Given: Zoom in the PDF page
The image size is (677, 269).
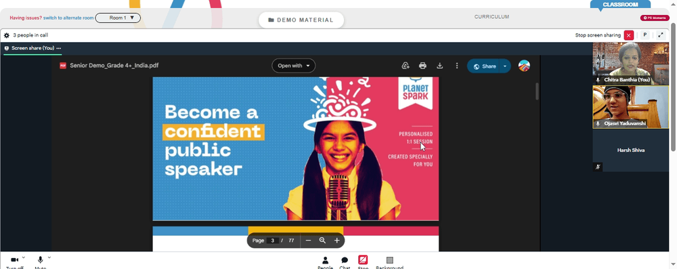Looking at the screenshot, I should pyautogui.click(x=336, y=241).
